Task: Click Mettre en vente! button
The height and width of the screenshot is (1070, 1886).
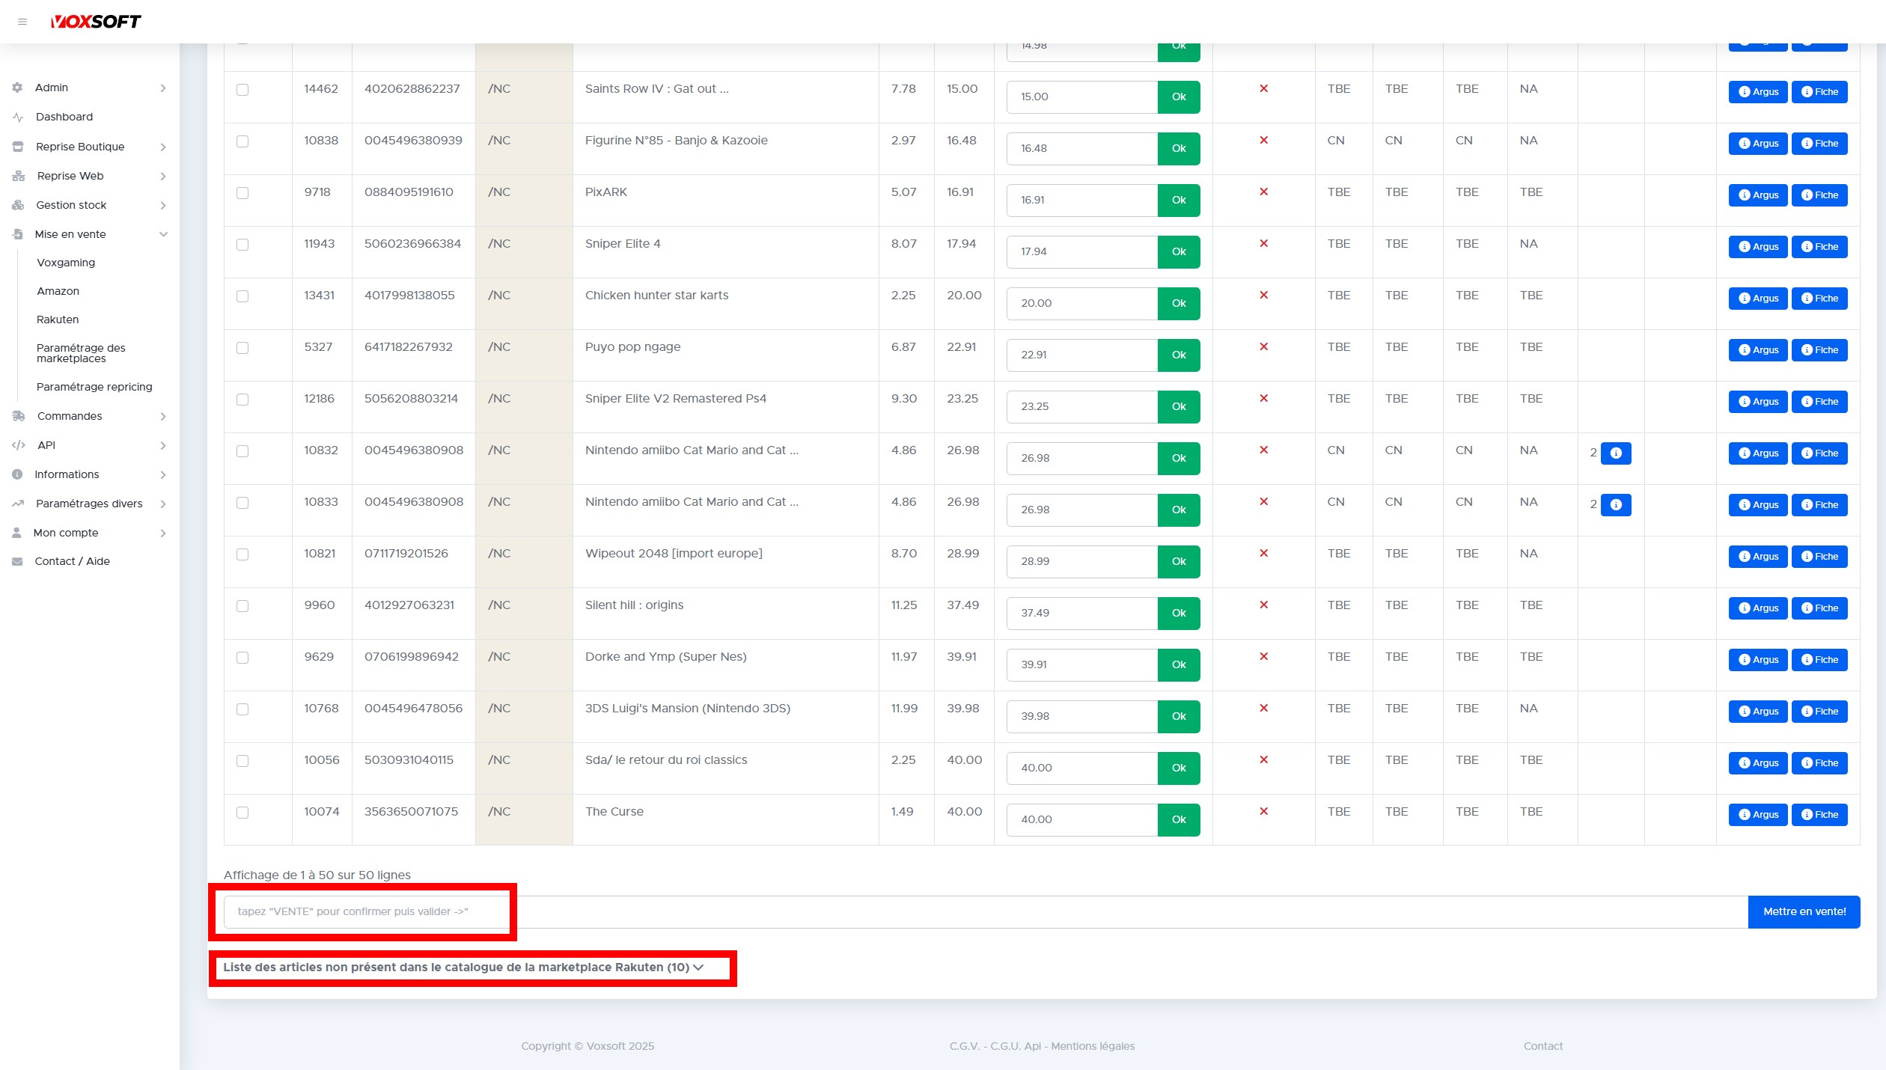Action: [1804, 911]
